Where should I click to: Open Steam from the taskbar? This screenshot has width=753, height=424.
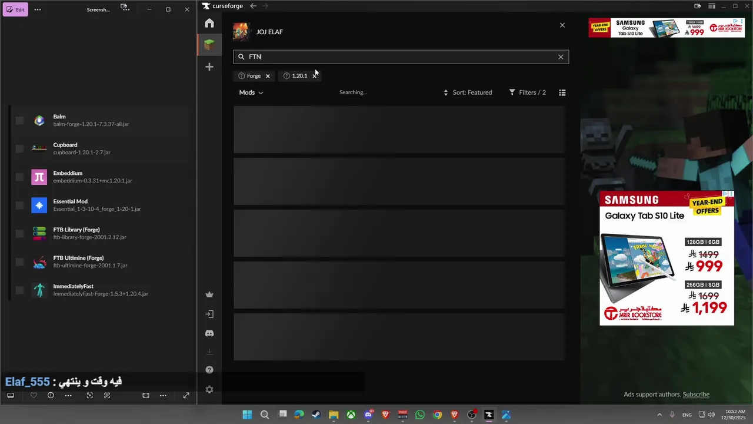click(316, 415)
